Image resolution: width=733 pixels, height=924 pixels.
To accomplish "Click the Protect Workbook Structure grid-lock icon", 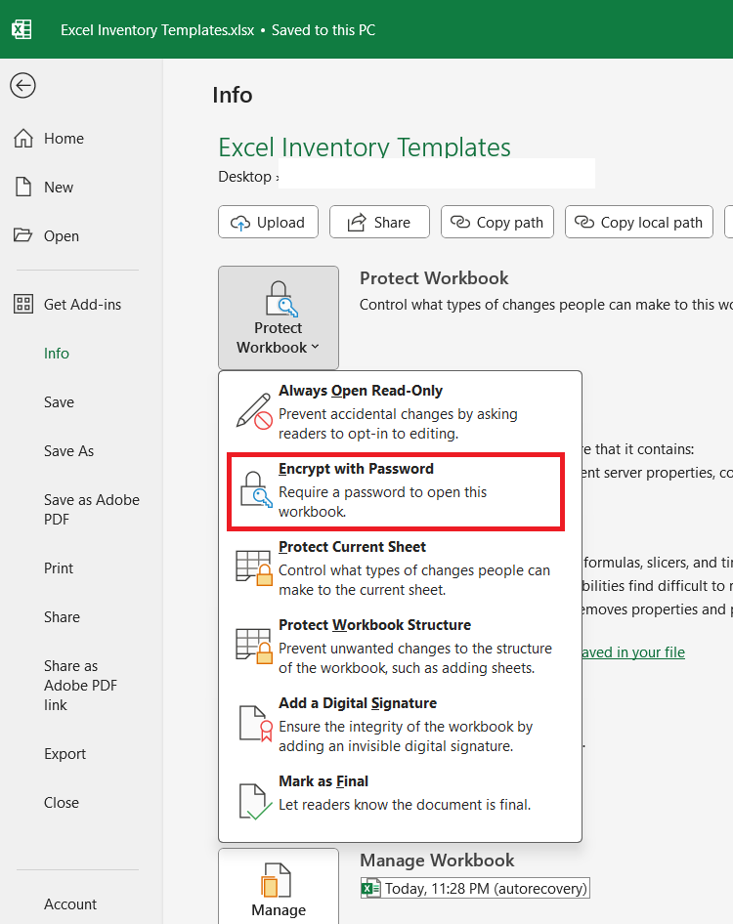I will (x=254, y=646).
